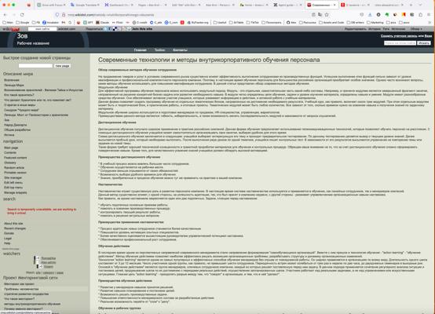Switch to the Google Translate tab
Screen dimensions: 435x314
85,5
